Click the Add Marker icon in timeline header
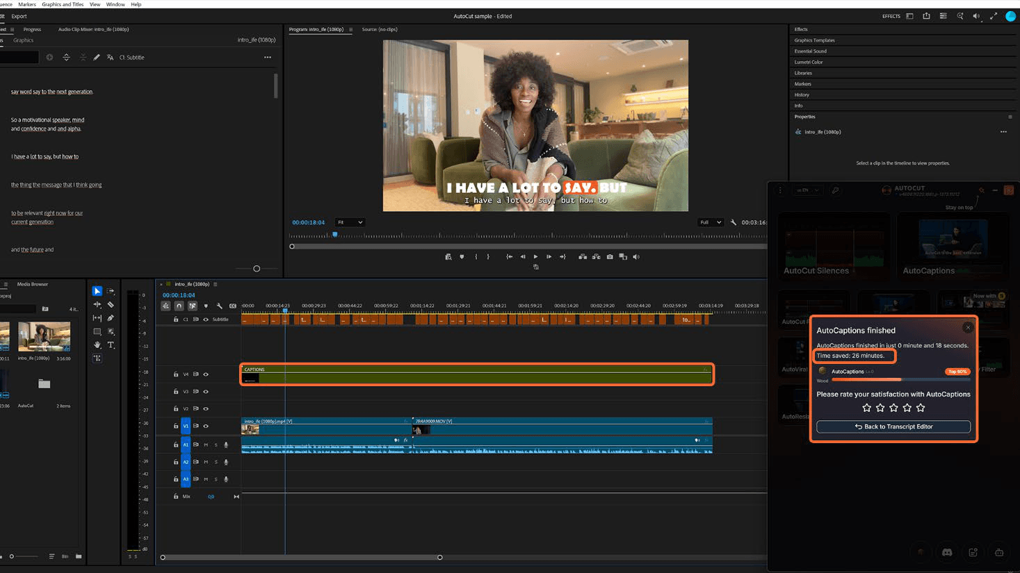The image size is (1020, 573). [206, 306]
